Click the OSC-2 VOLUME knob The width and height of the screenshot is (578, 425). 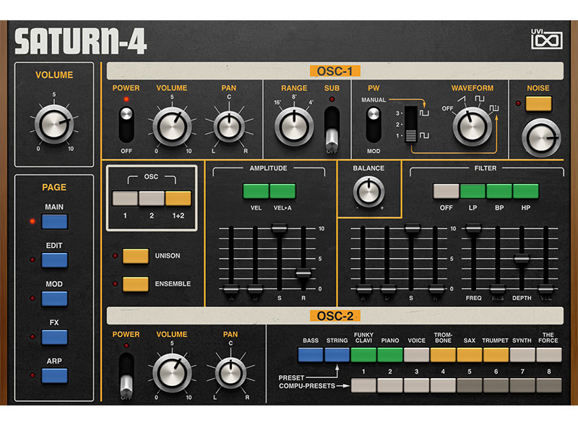tap(172, 373)
